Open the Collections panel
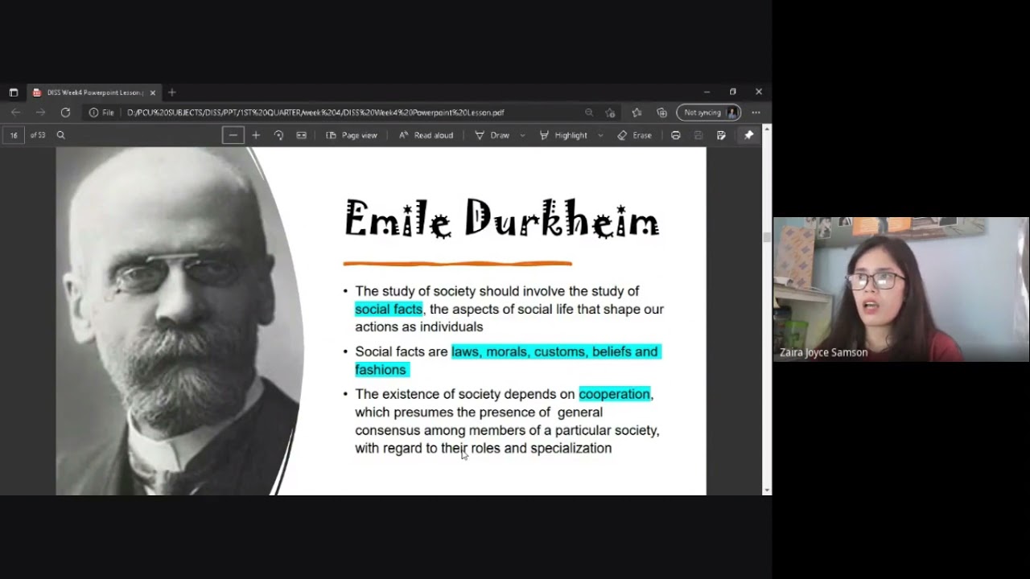Screen dimensions: 1030x579 coord(661,113)
